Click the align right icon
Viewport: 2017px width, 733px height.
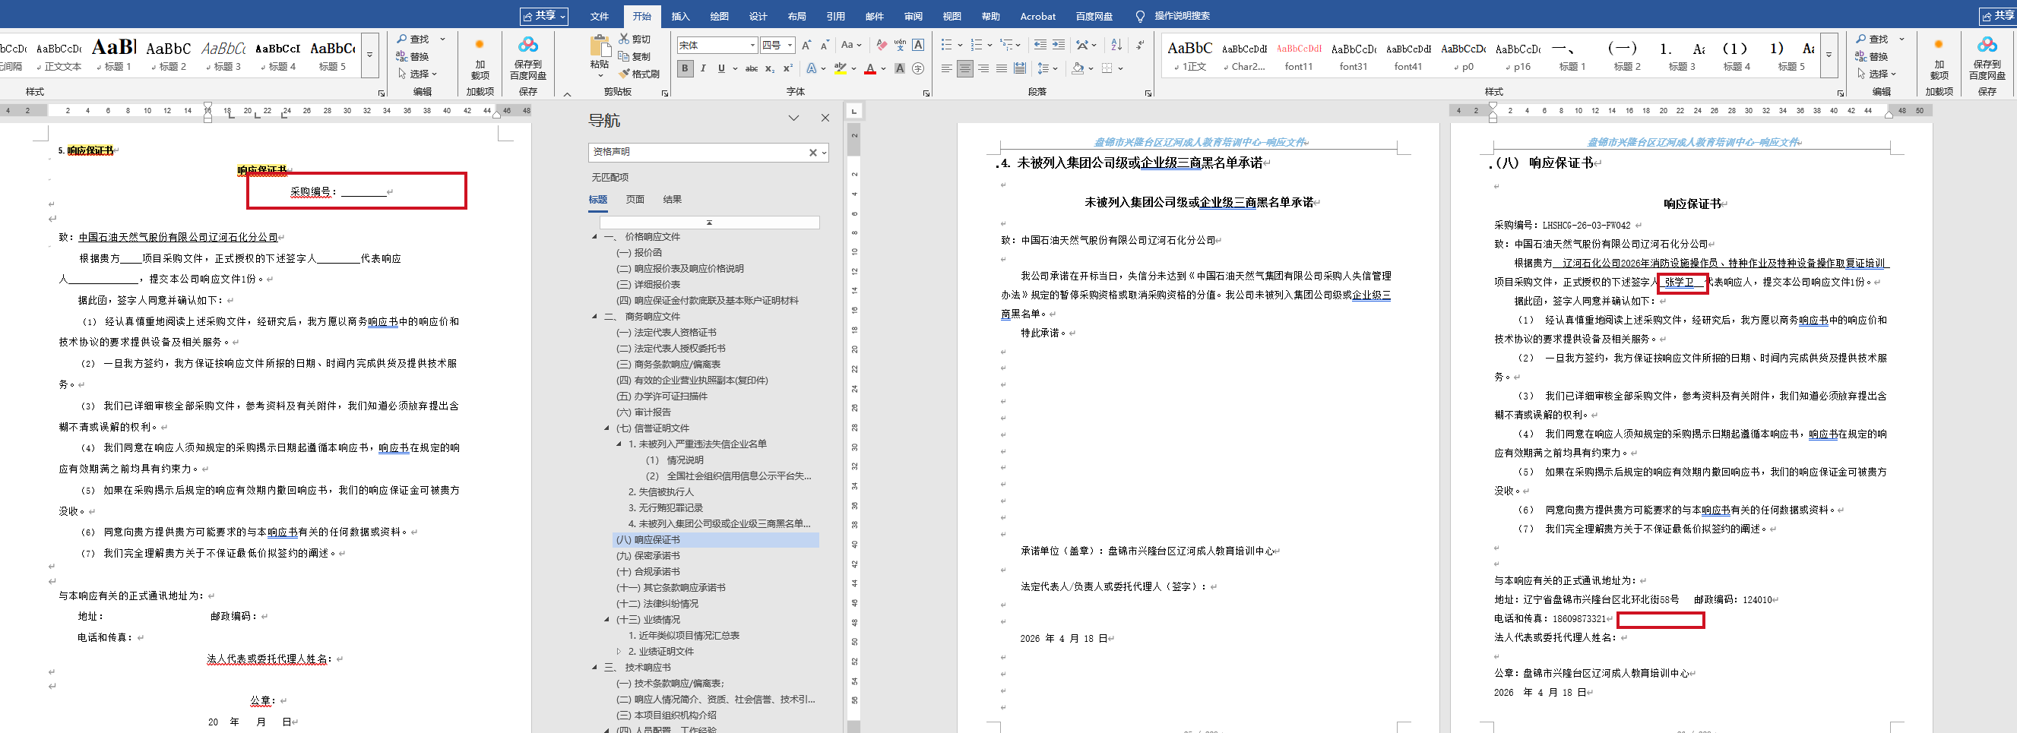tap(983, 69)
